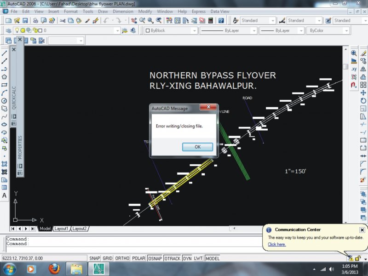Click the Multiline Text tool icon
This screenshot has height=276, width=368.
click(4, 195)
